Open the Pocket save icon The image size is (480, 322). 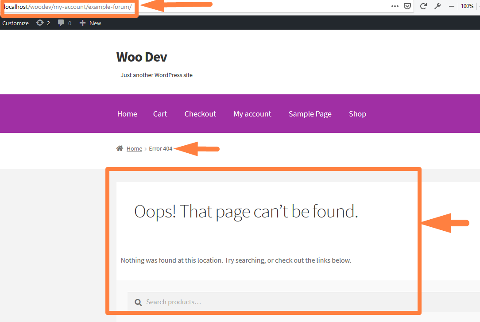[407, 6]
